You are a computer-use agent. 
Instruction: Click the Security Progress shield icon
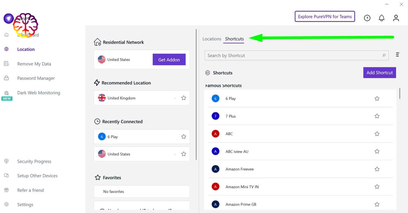pos(6,161)
